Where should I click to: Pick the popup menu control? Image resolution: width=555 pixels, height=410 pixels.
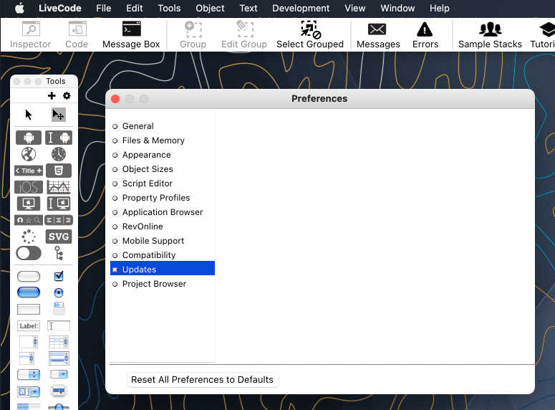[x=59, y=391]
